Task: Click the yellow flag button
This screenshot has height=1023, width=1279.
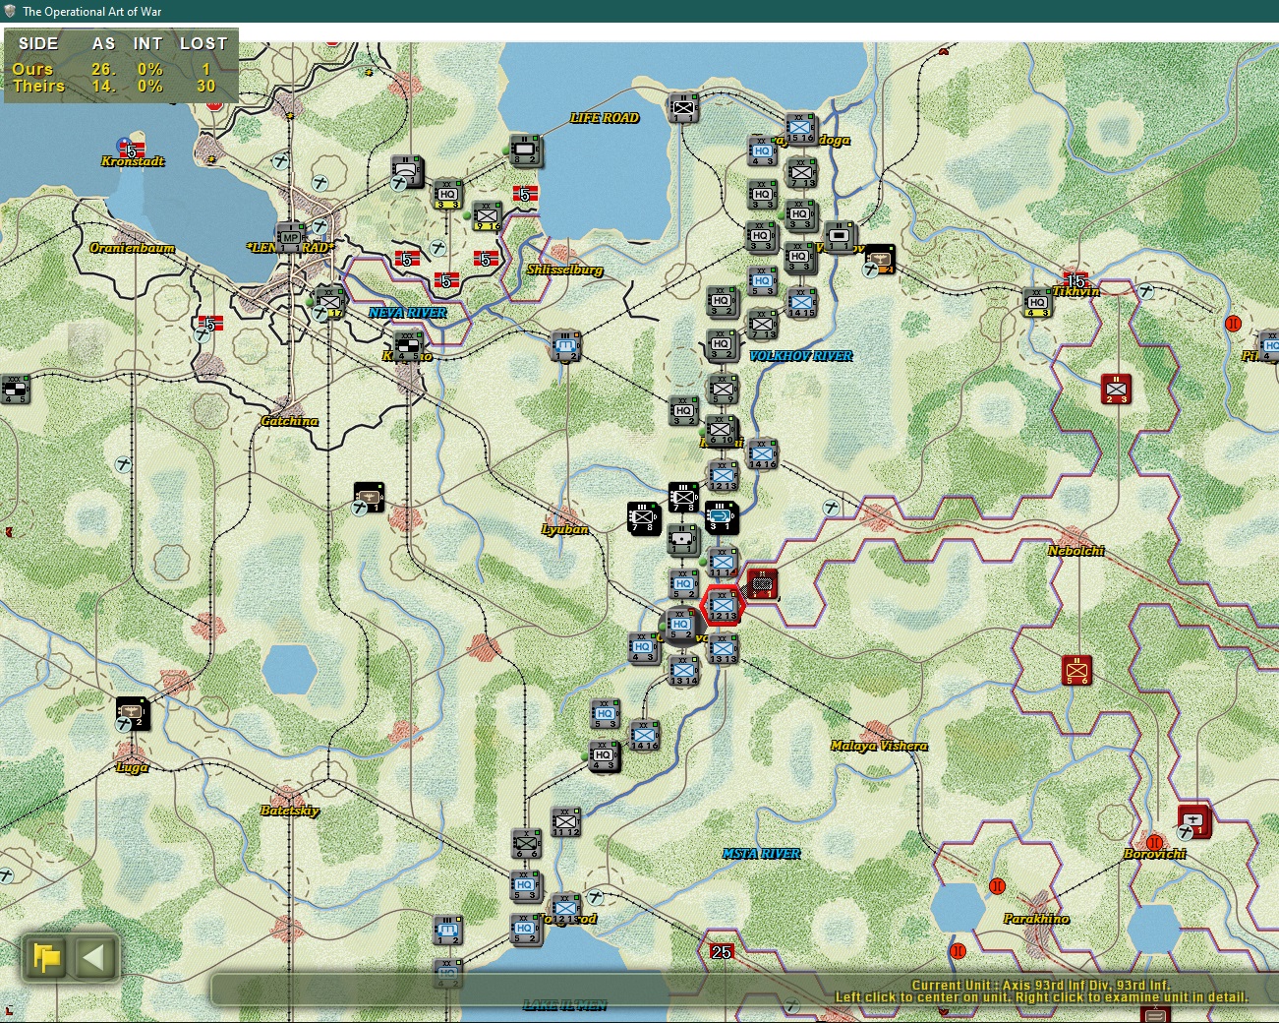Action: point(46,957)
